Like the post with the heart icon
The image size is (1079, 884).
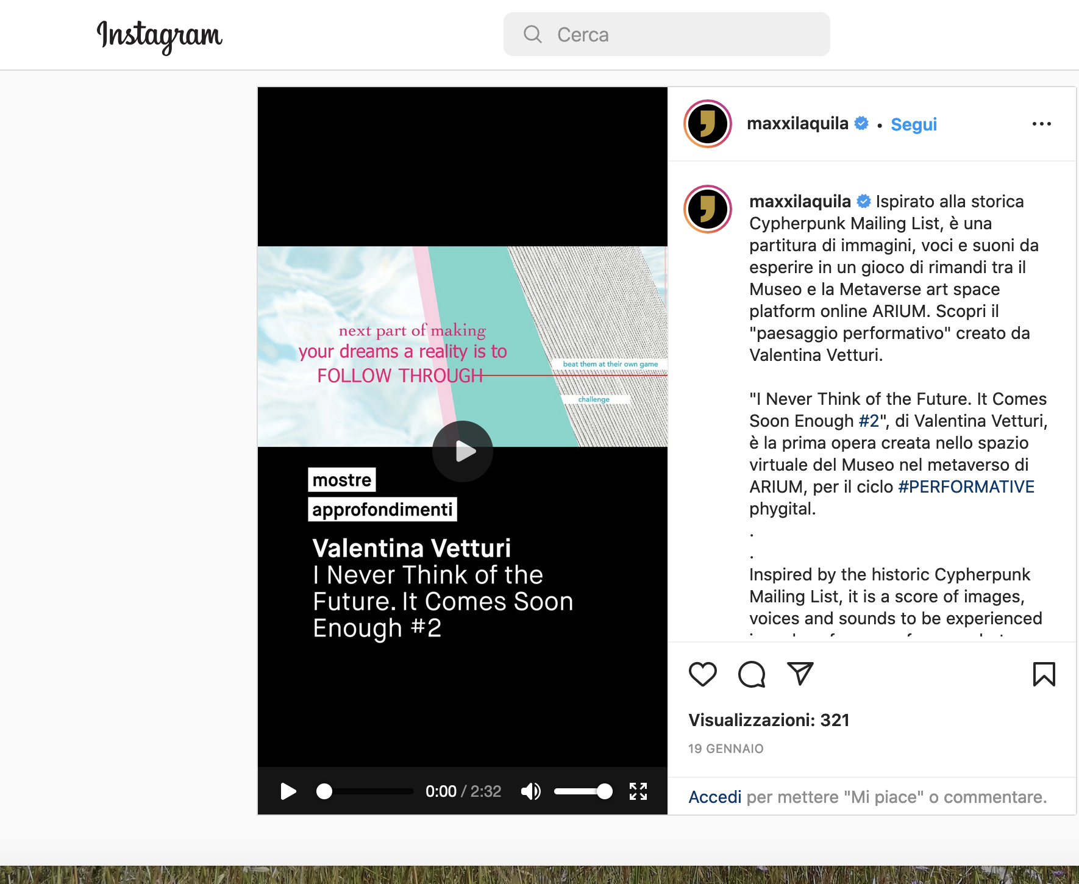coord(702,674)
